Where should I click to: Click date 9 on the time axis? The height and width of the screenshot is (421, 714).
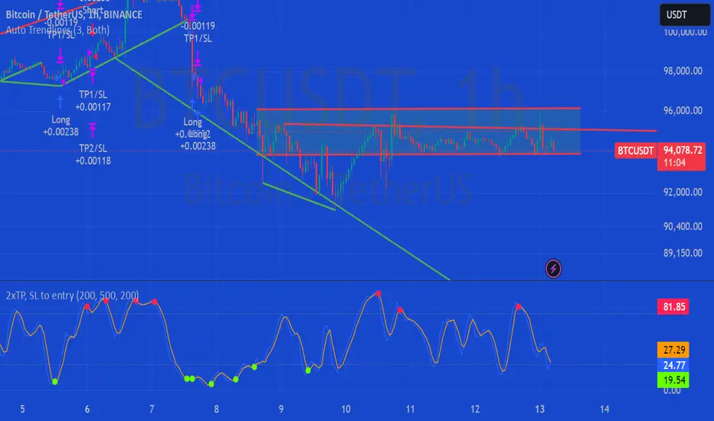(x=281, y=410)
